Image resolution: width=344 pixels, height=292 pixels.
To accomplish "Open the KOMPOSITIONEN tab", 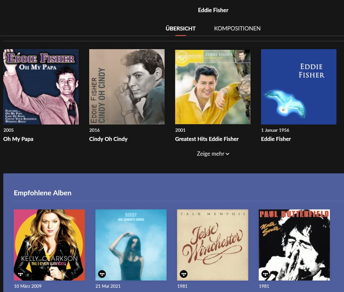I will coord(237,29).
